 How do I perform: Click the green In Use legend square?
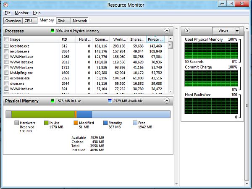(46, 123)
